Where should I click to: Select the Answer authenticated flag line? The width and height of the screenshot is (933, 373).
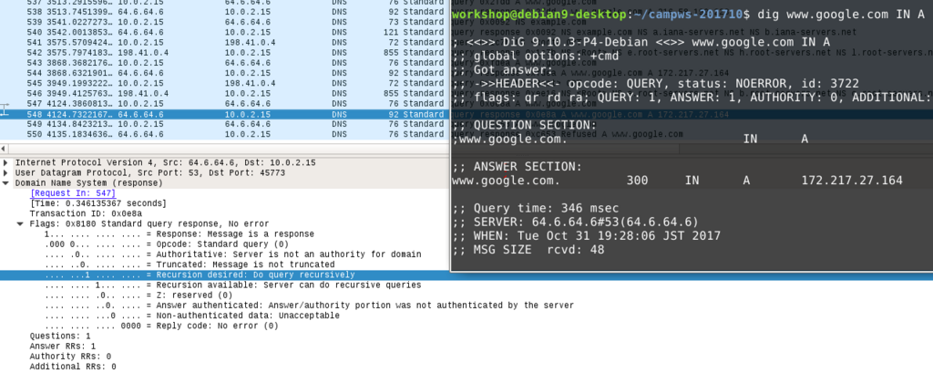pyautogui.click(x=309, y=306)
